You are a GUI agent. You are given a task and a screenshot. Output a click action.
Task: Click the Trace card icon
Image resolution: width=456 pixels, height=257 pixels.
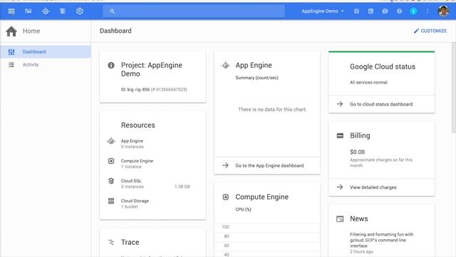[111, 242]
